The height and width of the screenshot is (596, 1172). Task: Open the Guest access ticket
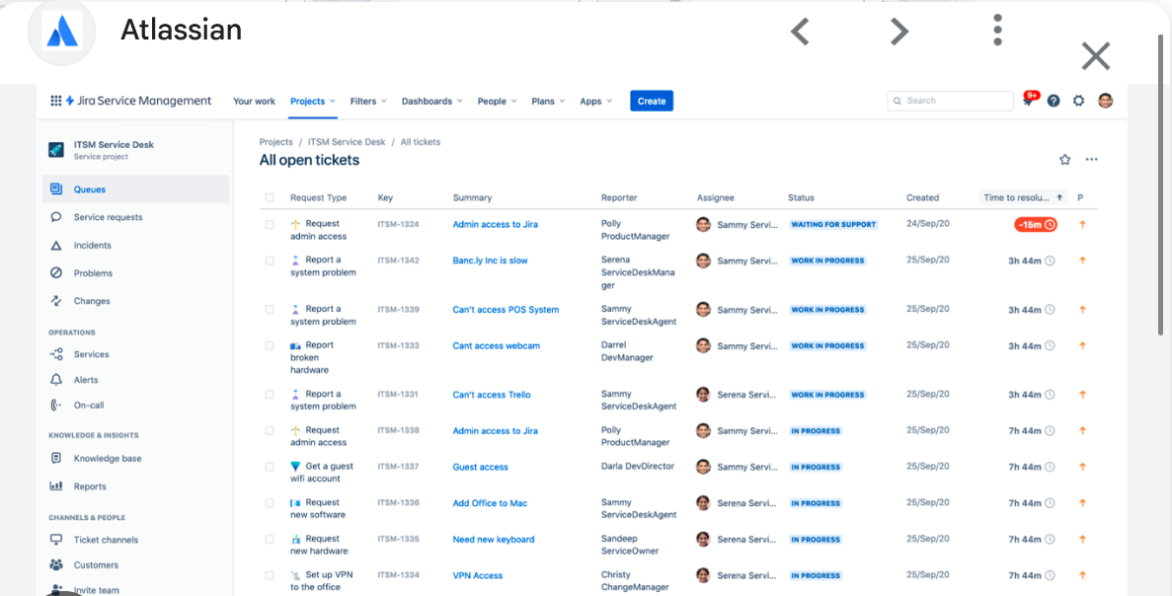(x=481, y=467)
